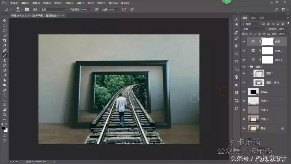291x164 pixels.
Task: Select the Move tool
Action: click(4, 20)
